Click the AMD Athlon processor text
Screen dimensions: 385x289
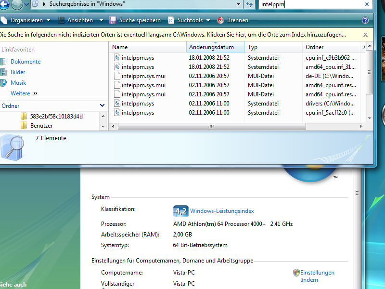point(233,224)
